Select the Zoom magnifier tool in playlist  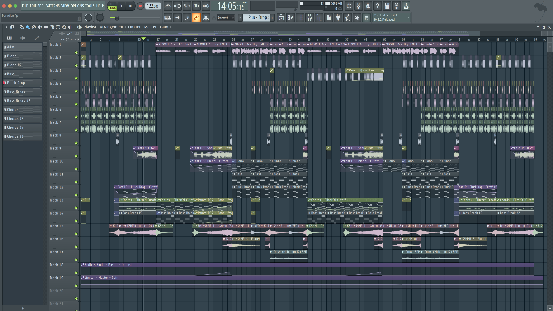click(64, 27)
